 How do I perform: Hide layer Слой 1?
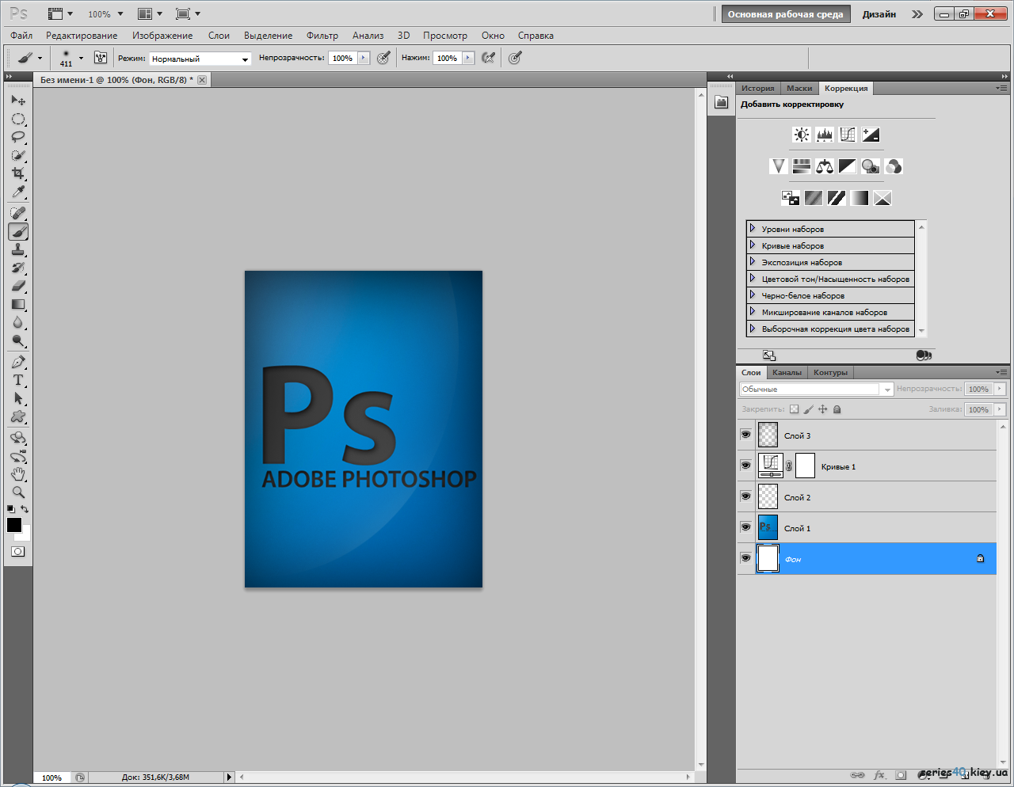point(745,527)
